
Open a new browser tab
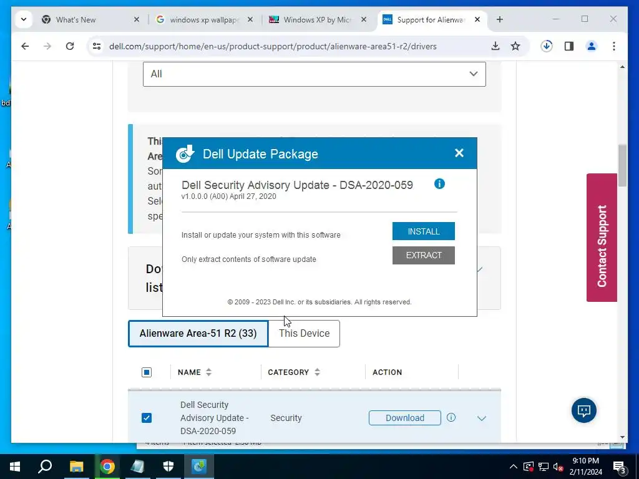click(500, 19)
